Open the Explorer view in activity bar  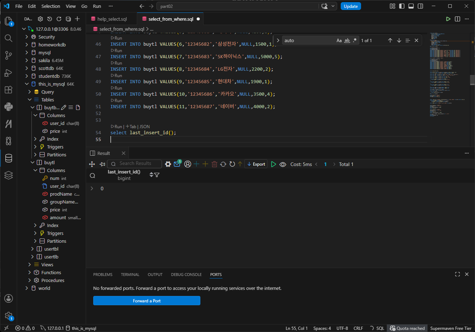(x=9, y=21)
